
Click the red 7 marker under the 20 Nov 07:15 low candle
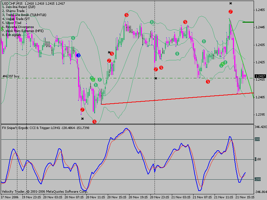click(82, 110)
